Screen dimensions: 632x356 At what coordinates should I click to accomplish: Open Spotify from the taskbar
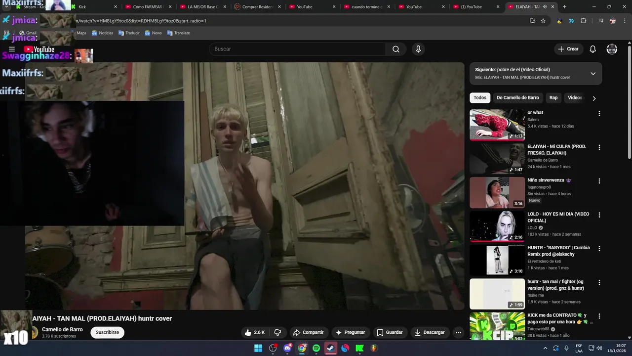(316, 348)
